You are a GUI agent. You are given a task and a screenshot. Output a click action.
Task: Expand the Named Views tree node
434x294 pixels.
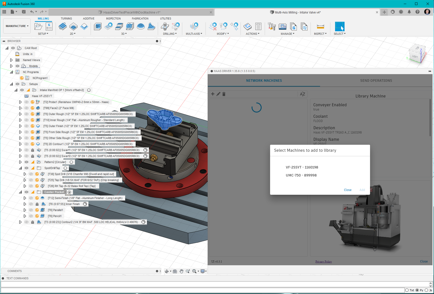(11, 60)
